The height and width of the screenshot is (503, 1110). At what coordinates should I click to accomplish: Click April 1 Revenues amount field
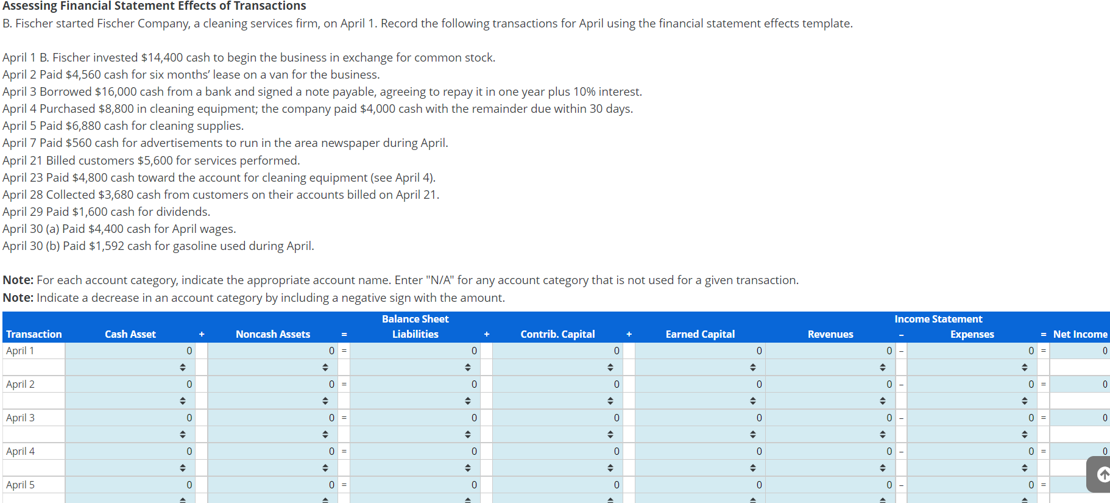click(x=830, y=351)
